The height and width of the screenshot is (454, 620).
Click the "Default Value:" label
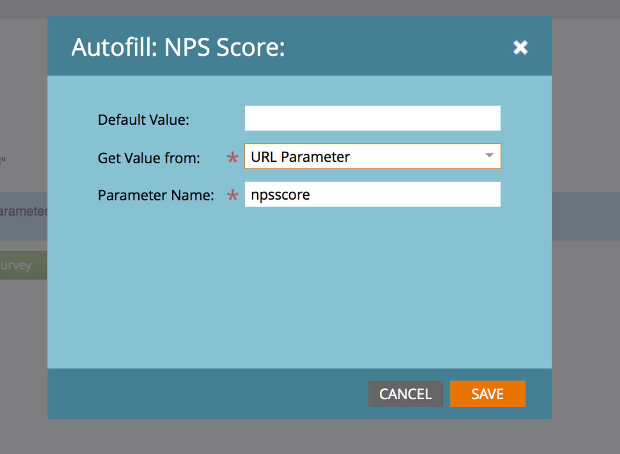(x=143, y=120)
